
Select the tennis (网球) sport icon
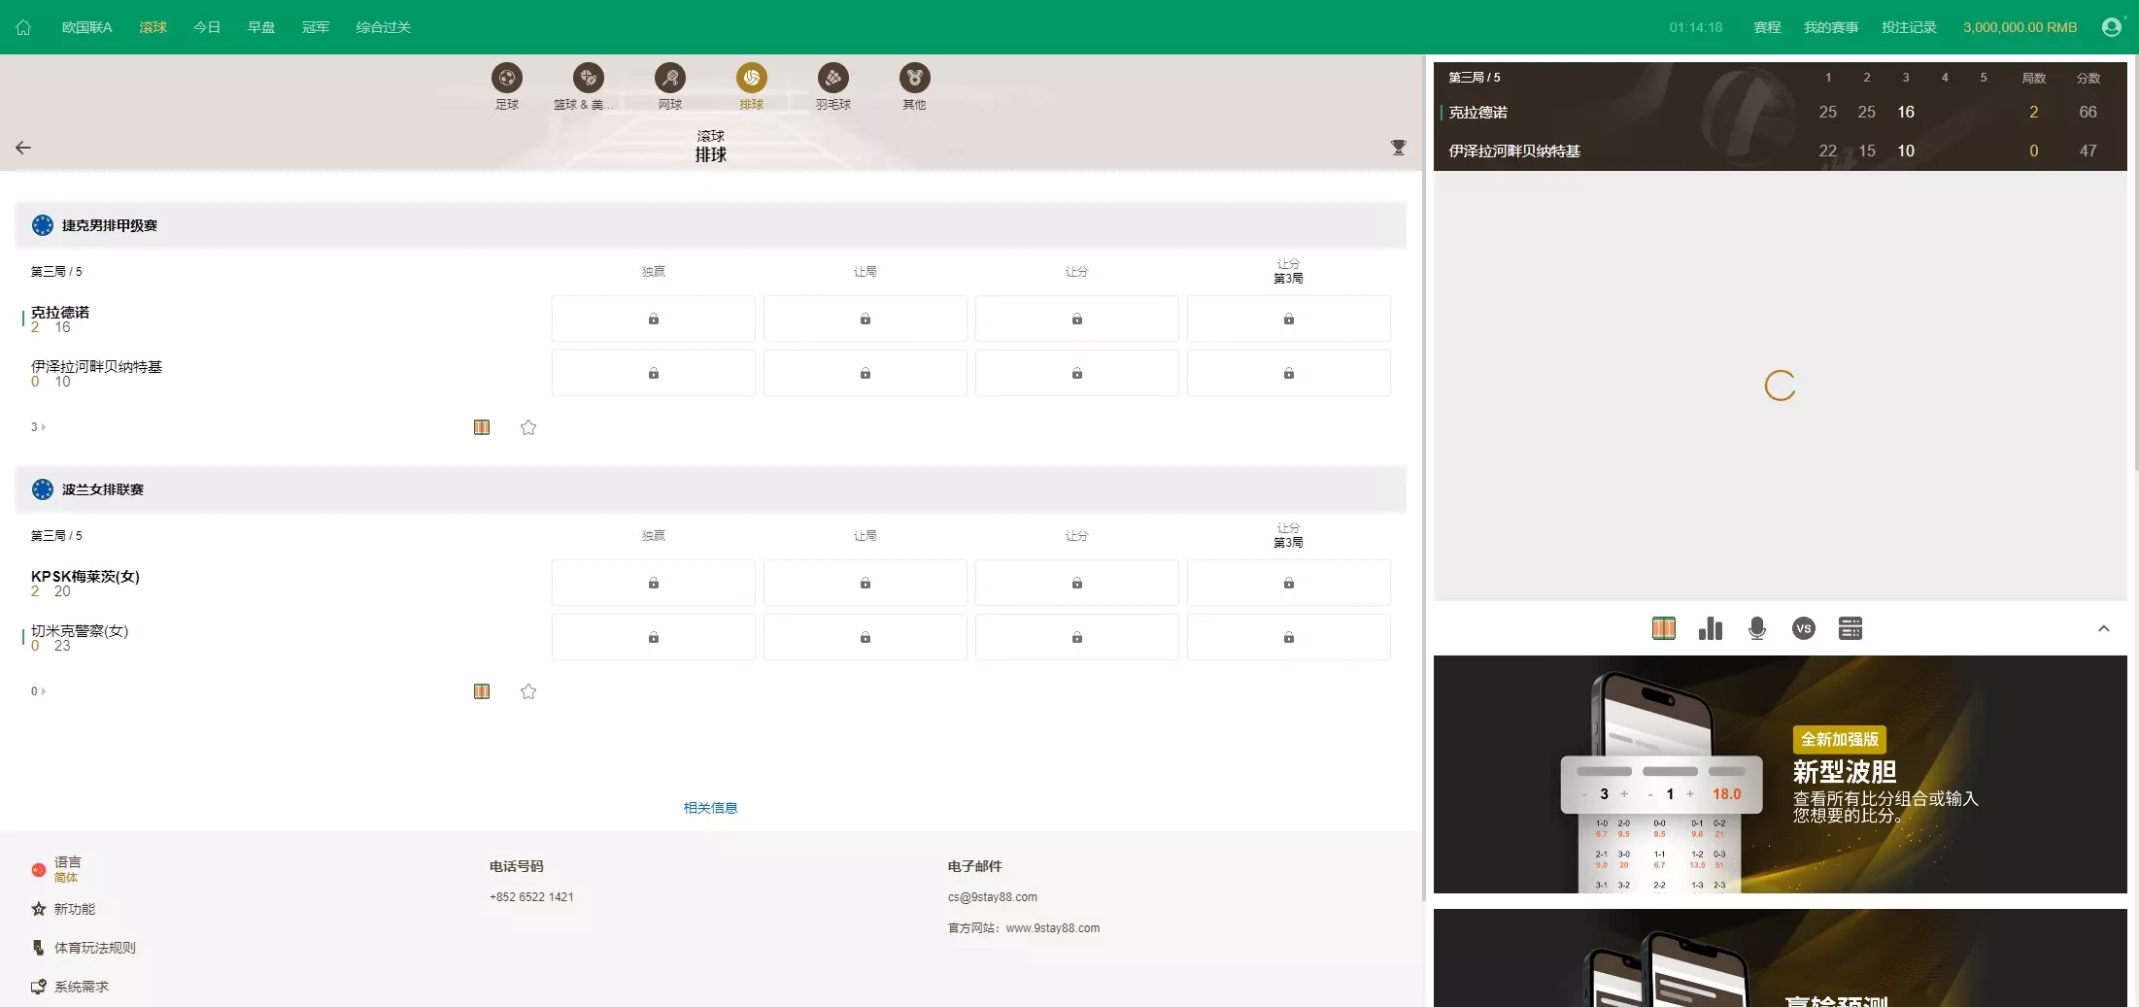tap(670, 78)
